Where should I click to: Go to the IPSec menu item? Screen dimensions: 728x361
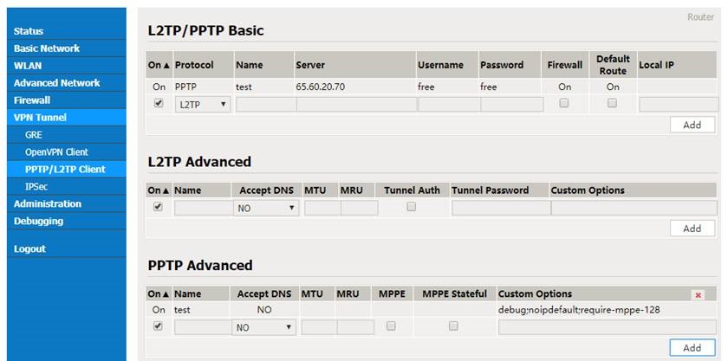pos(36,186)
